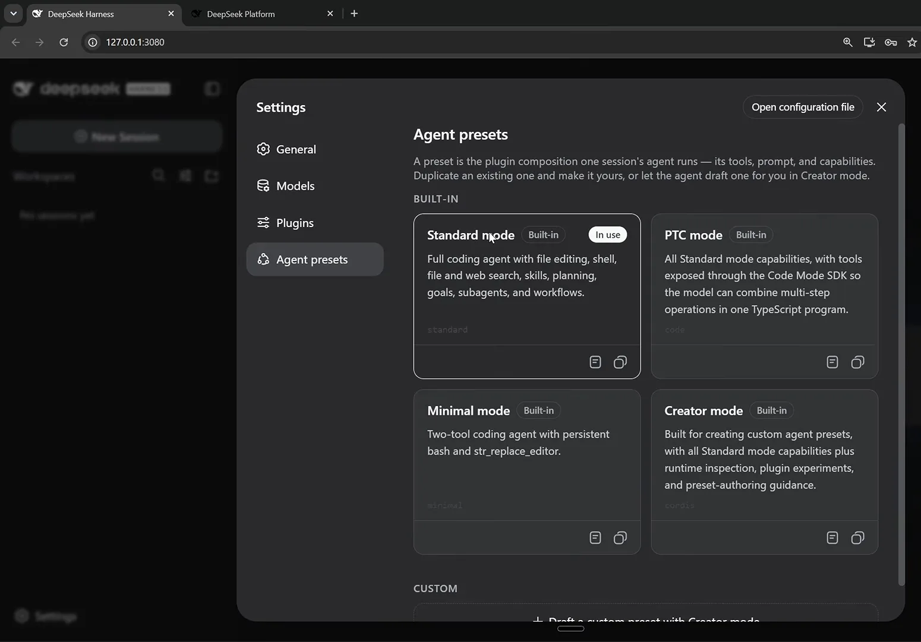Click the background sidebar collapse icon

[212, 89]
